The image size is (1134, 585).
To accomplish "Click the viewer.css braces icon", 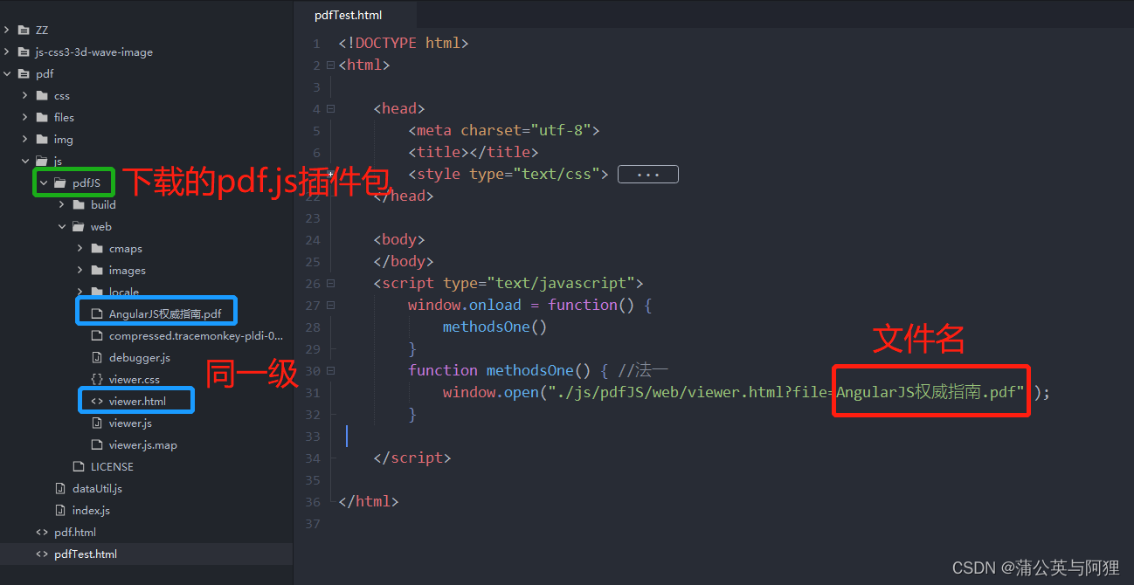I will click(x=97, y=379).
